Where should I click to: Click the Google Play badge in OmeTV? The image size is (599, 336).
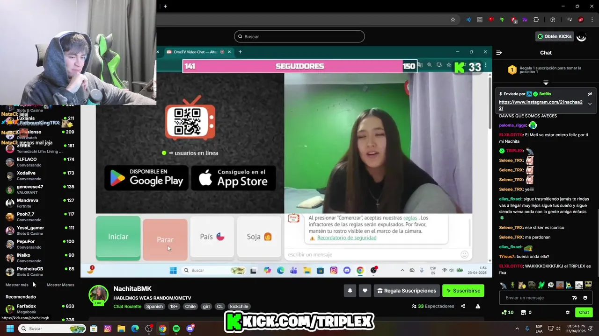tap(146, 178)
